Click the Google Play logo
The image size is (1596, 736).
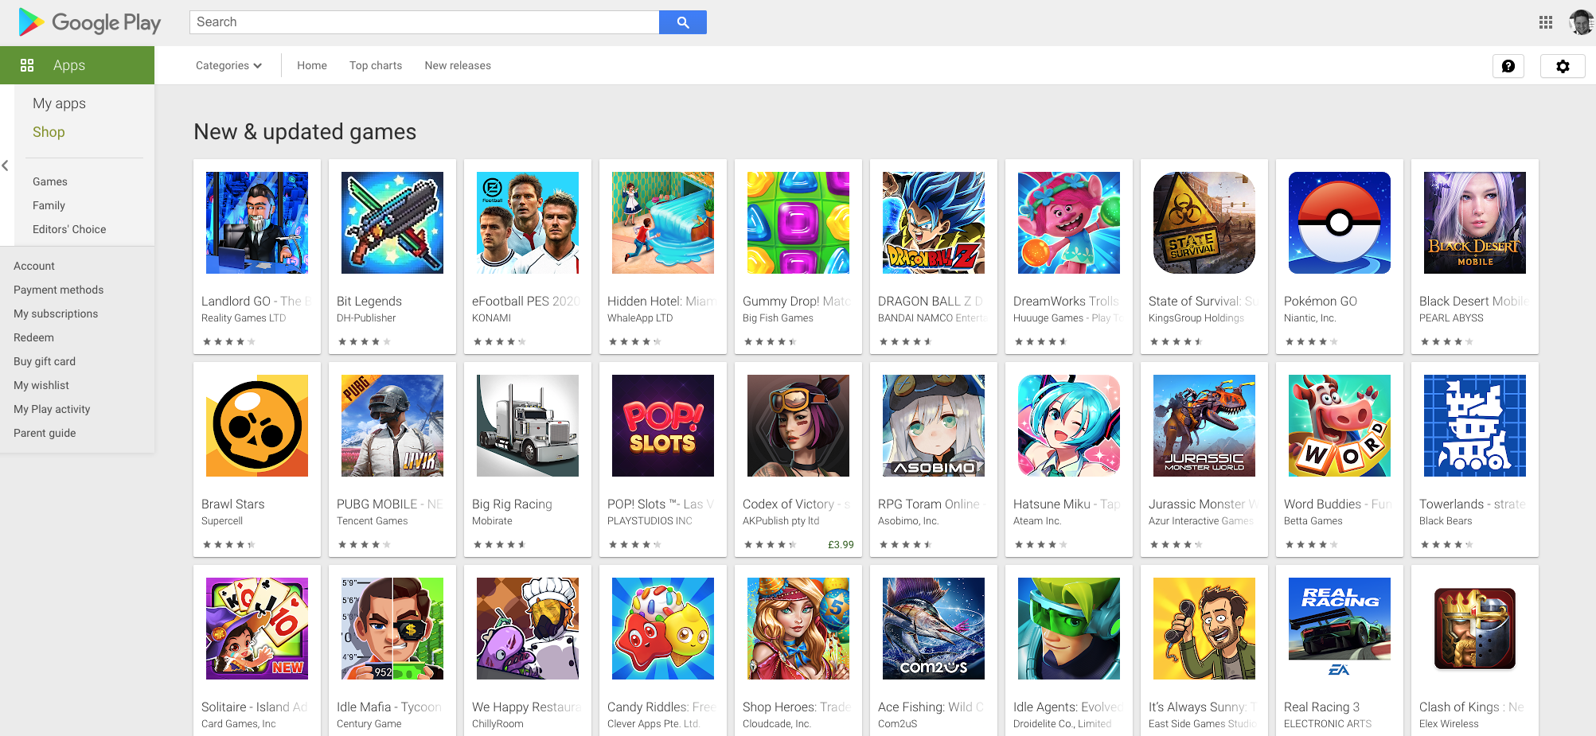(89, 22)
